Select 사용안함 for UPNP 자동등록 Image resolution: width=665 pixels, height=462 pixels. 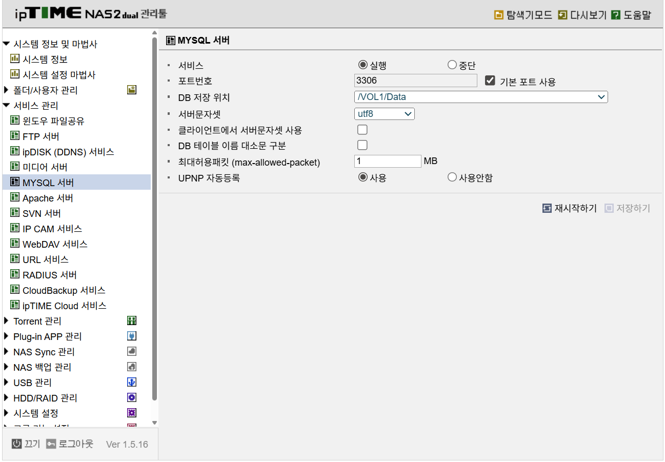452,177
